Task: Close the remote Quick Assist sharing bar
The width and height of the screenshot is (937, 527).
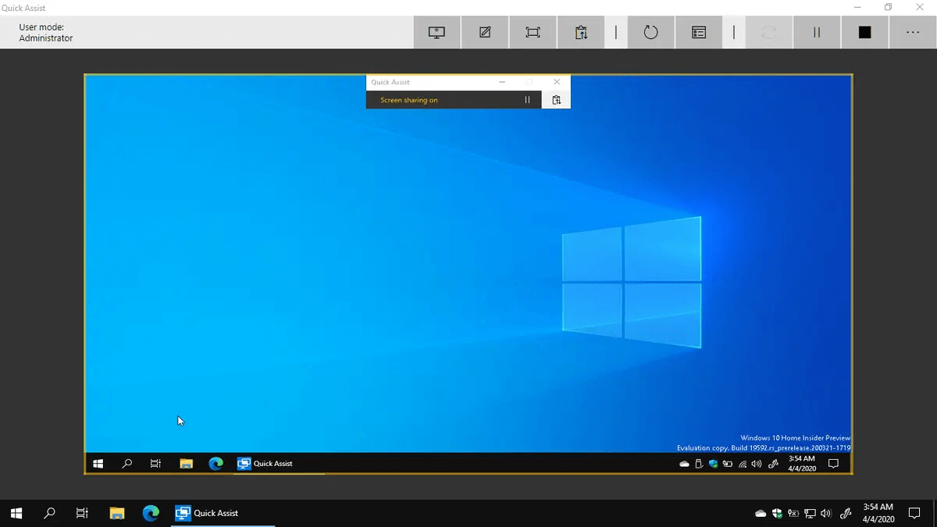Action: click(x=557, y=82)
